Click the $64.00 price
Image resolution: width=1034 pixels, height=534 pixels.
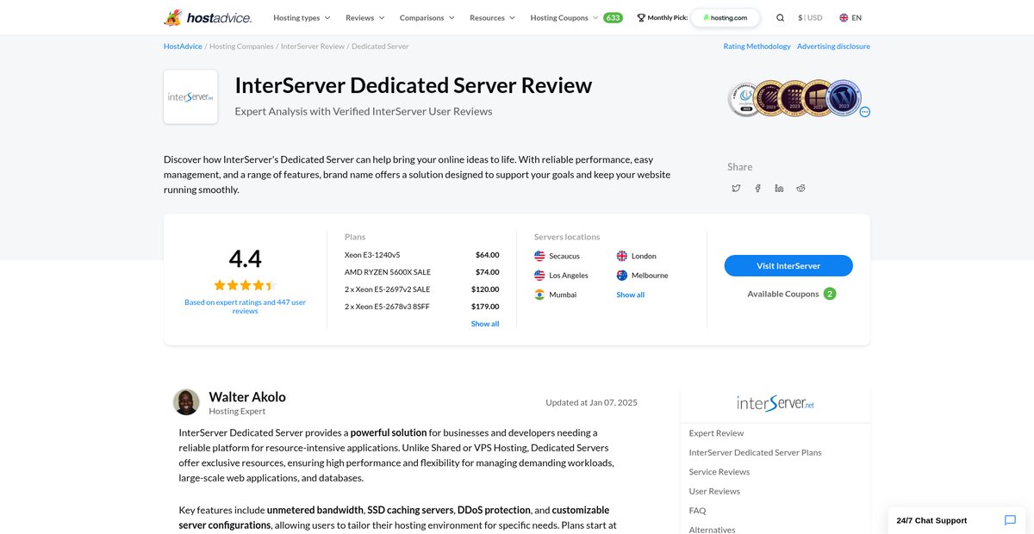click(x=487, y=255)
